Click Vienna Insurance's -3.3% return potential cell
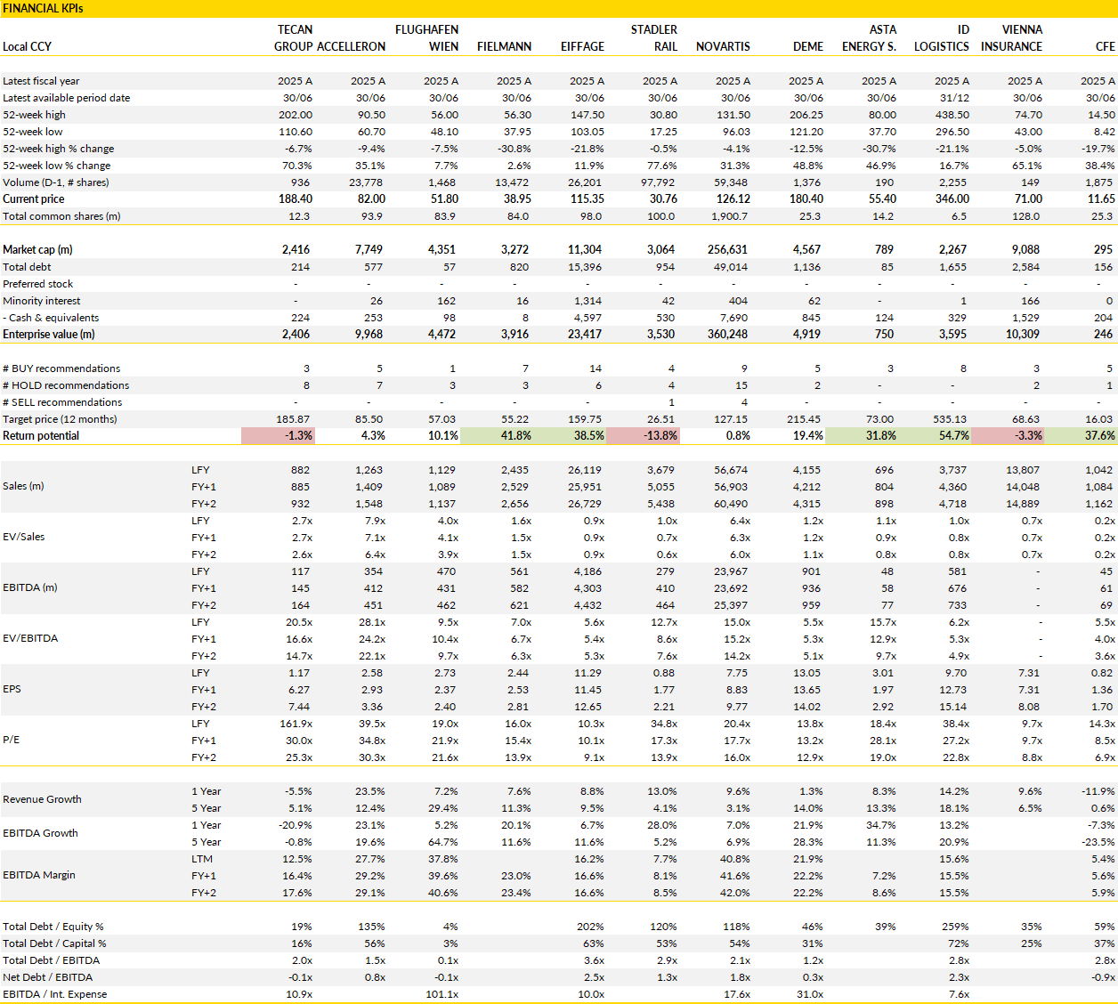 (1008, 436)
